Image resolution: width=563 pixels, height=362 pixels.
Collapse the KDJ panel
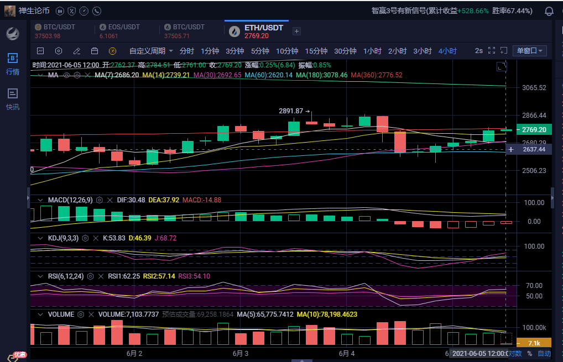[x=40, y=238]
